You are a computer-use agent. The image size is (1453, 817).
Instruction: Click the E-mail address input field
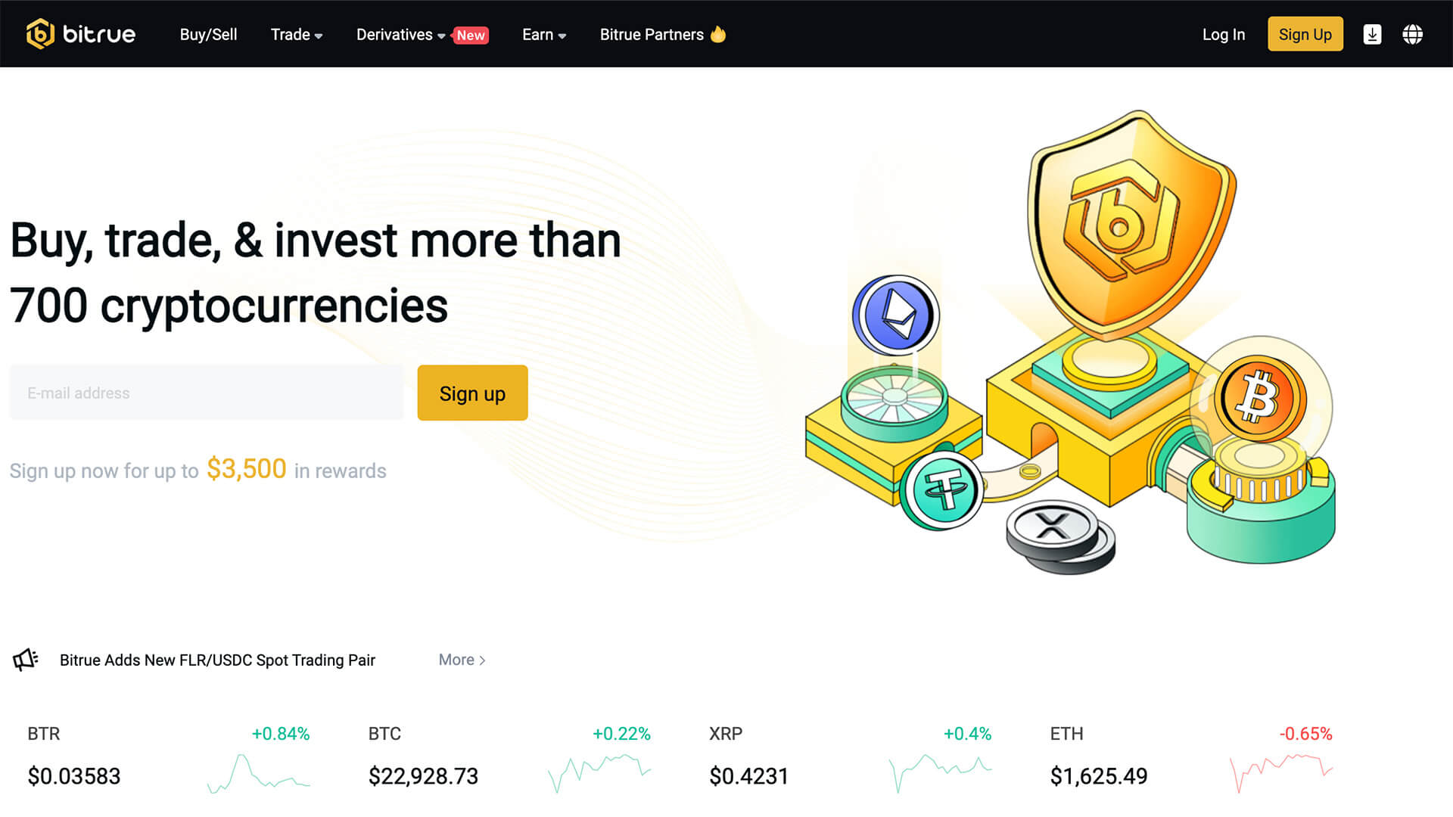(206, 392)
